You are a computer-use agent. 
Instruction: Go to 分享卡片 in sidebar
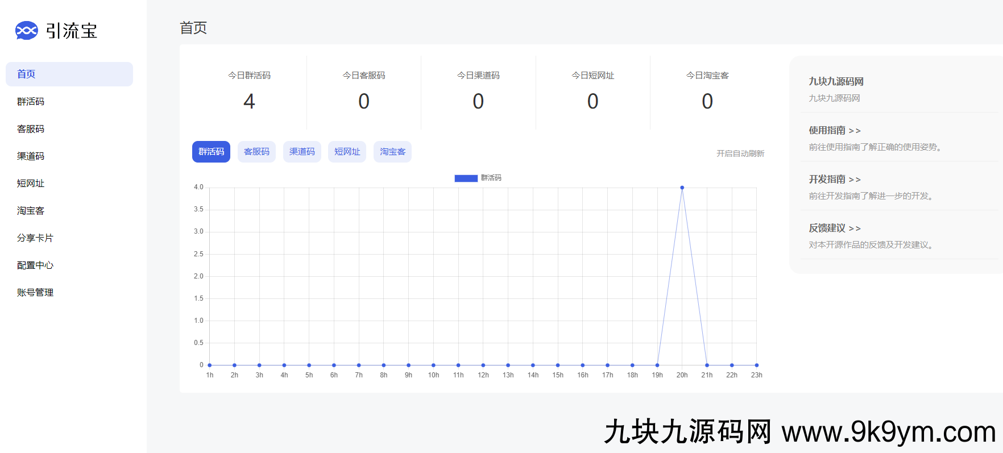coord(35,238)
